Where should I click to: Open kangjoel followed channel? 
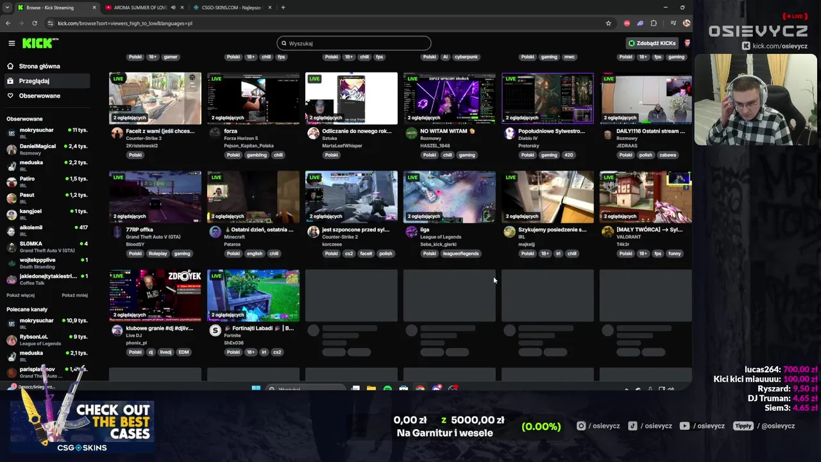click(47, 214)
